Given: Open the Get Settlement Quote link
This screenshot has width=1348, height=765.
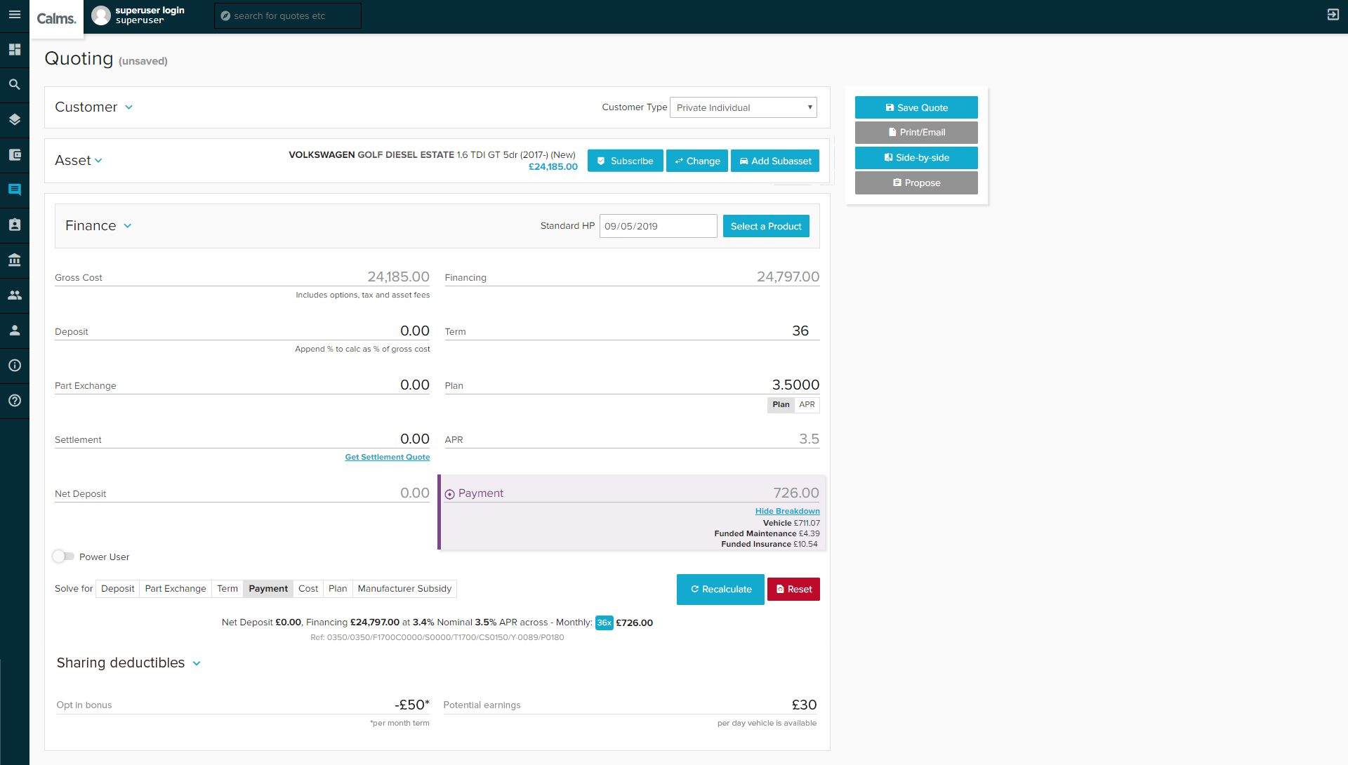Looking at the screenshot, I should pos(387,457).
